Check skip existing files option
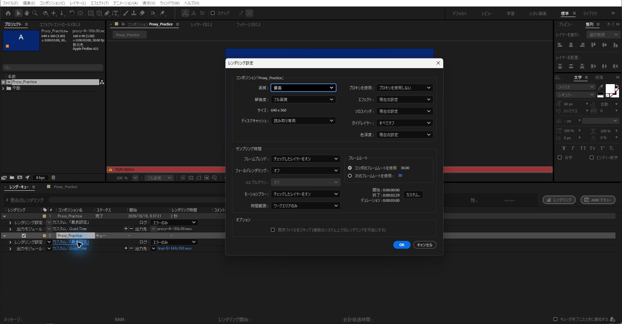 tap(273, 230)
